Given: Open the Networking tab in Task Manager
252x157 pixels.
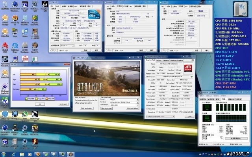Looking at the screenshot, I should [232, 99].
